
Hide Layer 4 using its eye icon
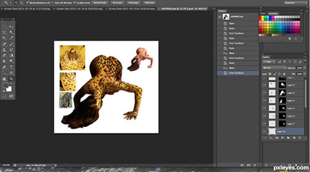point(264,100)
